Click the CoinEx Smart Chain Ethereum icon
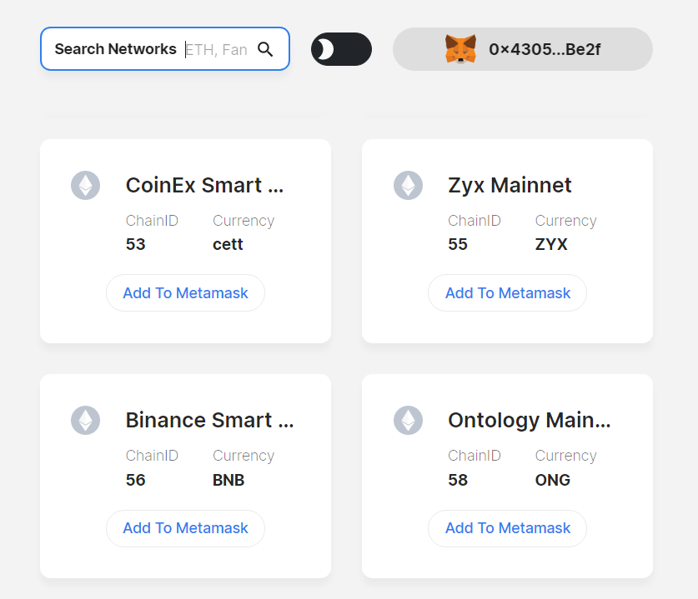The width and height of the screenshot is (698, 599). click(85, 185)
